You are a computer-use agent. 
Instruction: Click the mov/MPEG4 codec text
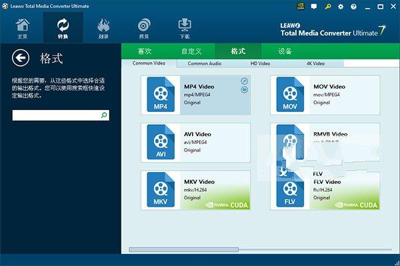pyautogui.click(x=327, y=95)
